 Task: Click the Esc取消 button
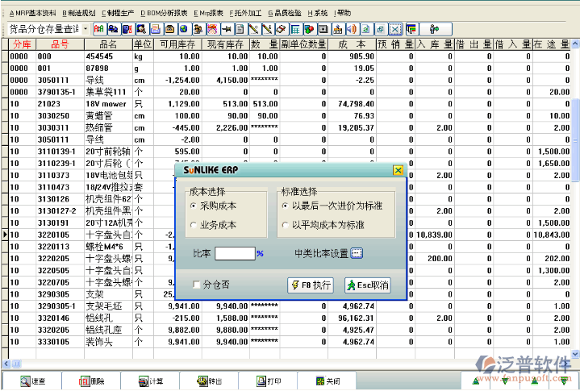[367, 285]
